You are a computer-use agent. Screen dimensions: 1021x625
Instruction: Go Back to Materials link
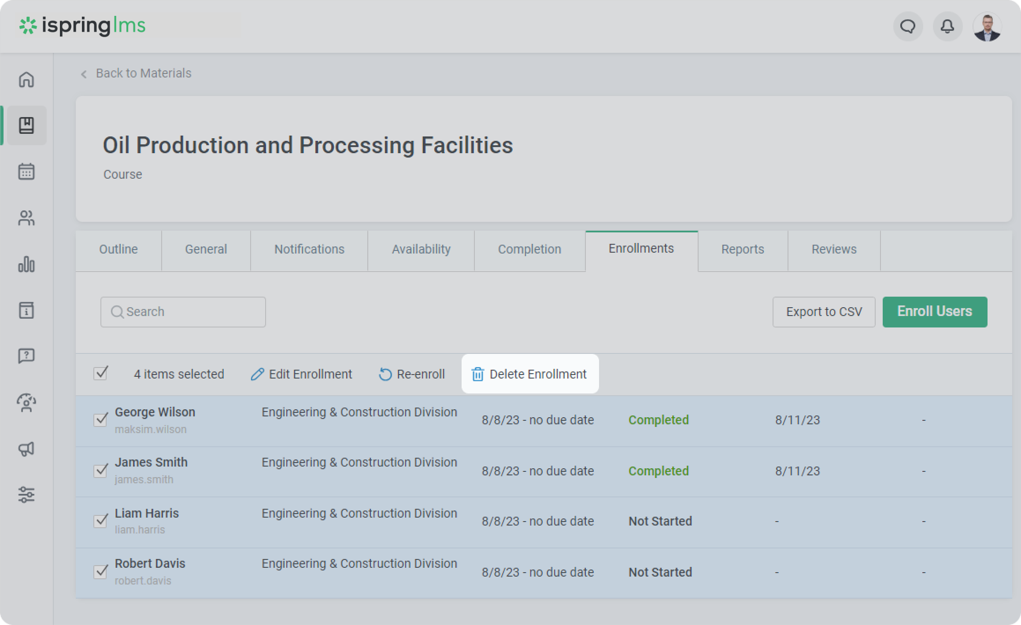coord(143,73)
